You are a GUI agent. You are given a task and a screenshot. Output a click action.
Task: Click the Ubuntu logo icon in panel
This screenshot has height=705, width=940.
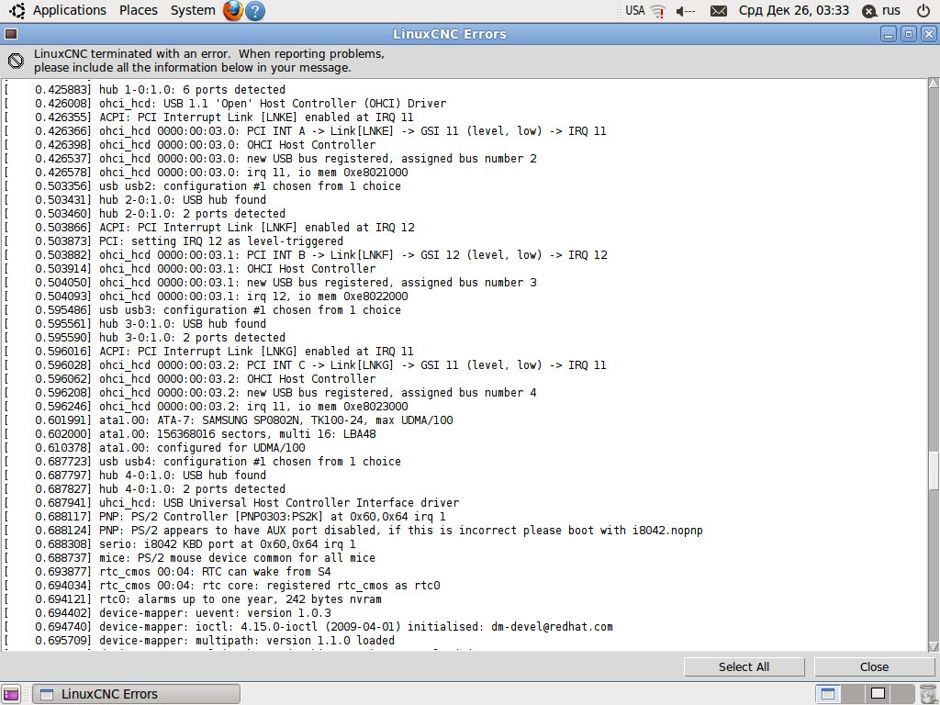coord(17,10)
